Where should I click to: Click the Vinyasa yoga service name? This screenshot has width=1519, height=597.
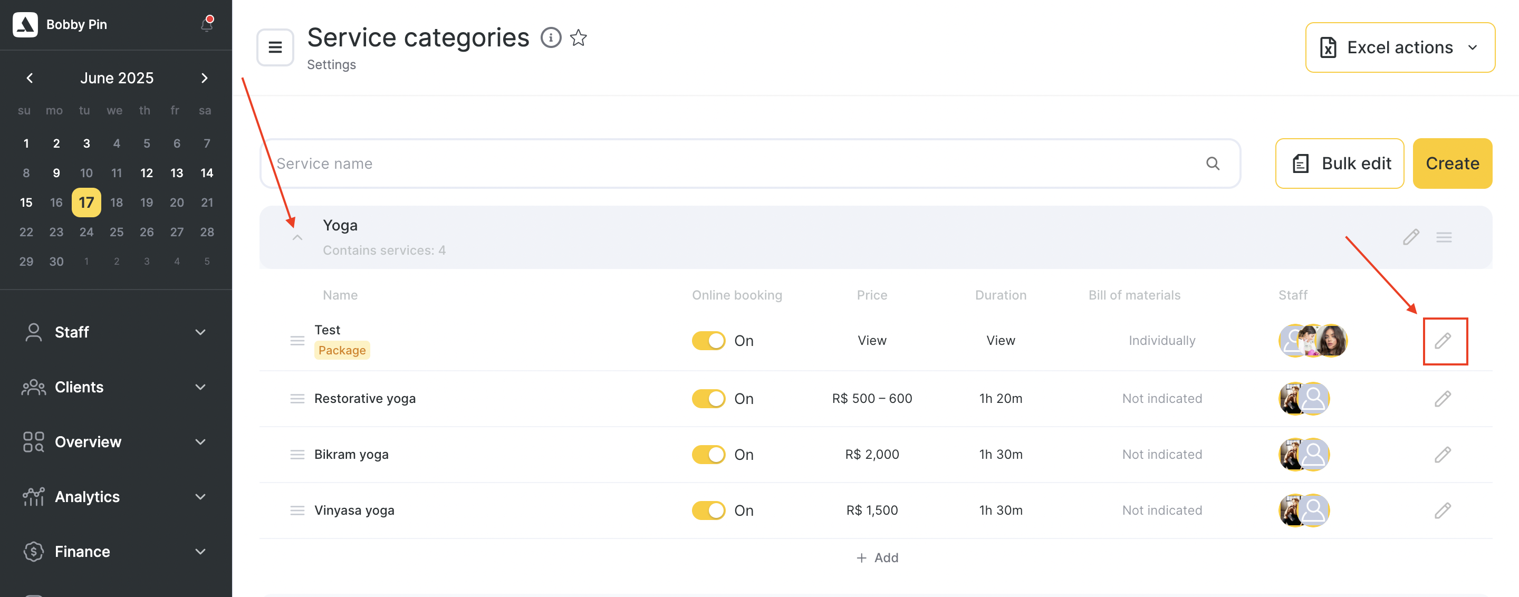point(354,511)
